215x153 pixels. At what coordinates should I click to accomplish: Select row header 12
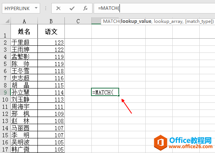click(5, 114)
